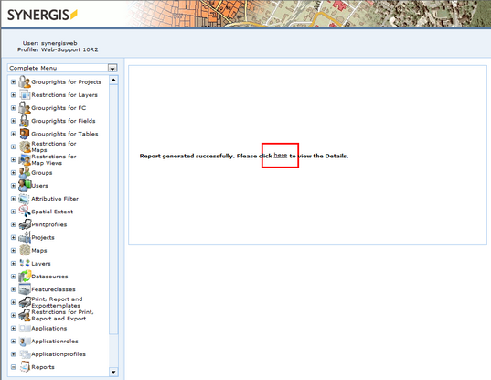
Task: Click the Layers icon
Action: [25, 263]
